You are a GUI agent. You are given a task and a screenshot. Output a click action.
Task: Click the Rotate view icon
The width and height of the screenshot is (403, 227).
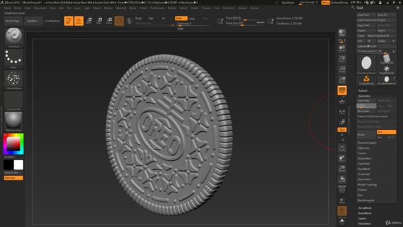pos(342,179)
